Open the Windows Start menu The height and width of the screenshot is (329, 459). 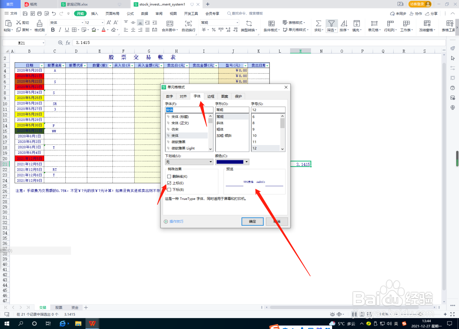tap(7, 323)
